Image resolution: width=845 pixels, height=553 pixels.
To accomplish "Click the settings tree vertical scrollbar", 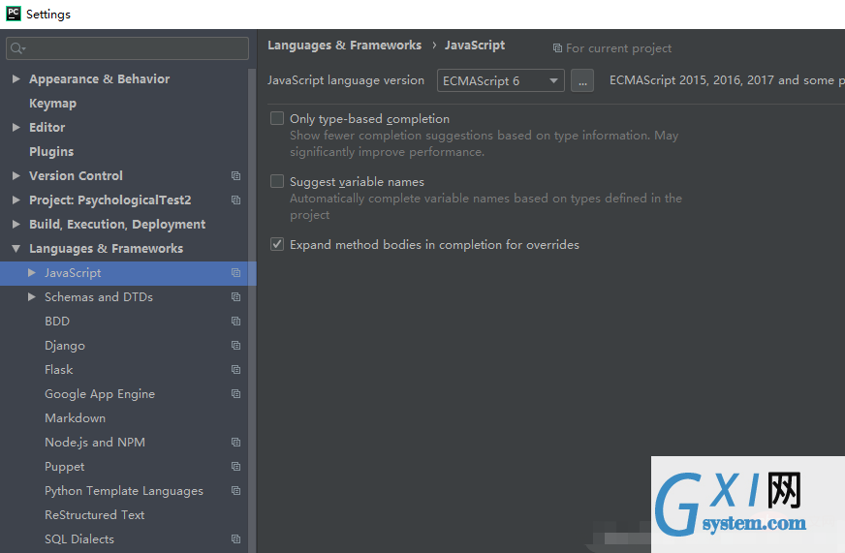I will pos(252,311).
